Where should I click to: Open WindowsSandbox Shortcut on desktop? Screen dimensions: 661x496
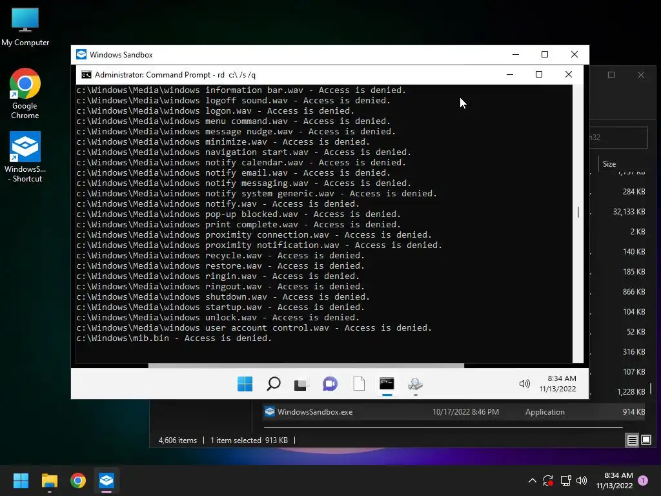coord(25,157)
